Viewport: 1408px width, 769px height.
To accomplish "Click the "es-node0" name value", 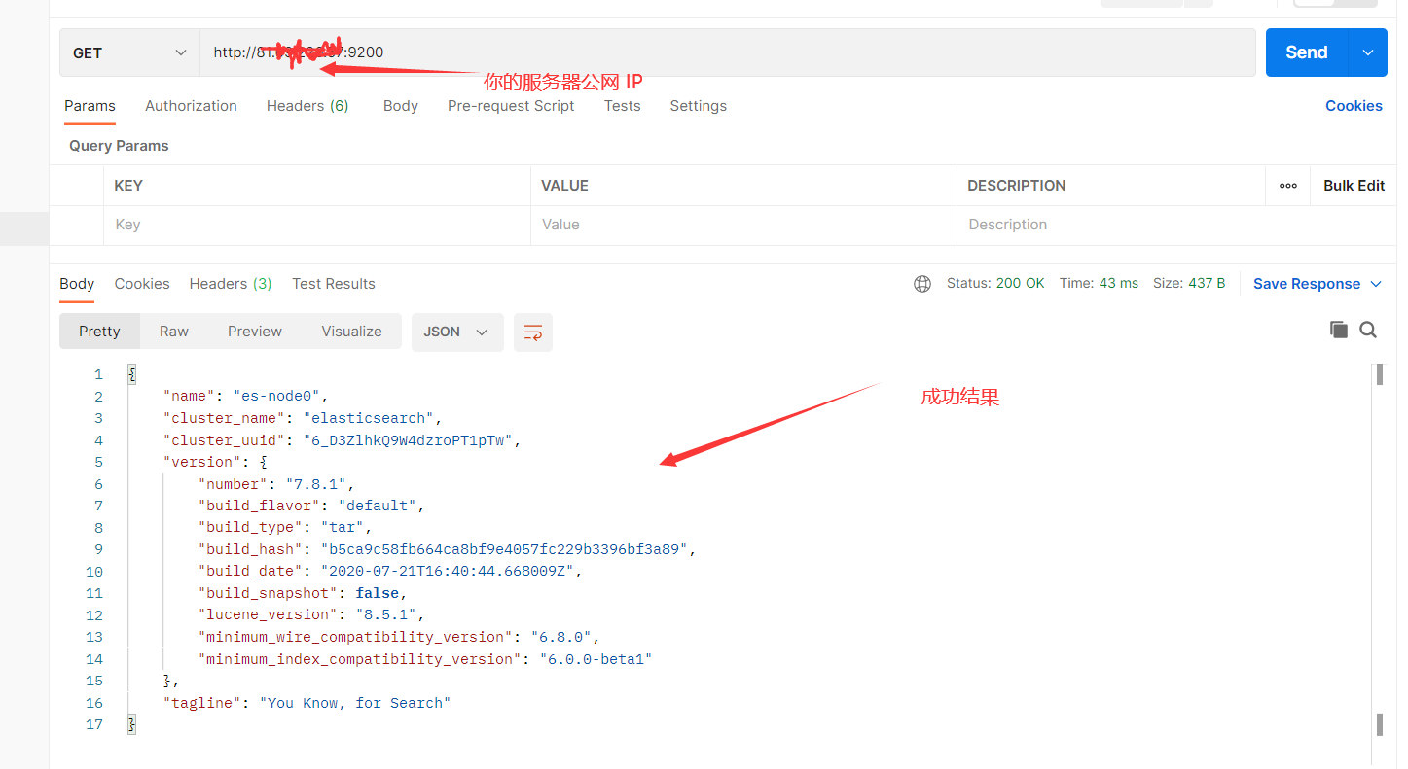I will click(277, 397).
